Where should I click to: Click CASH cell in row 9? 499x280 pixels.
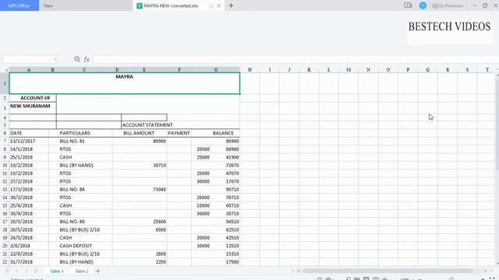(x=80, y=157)
